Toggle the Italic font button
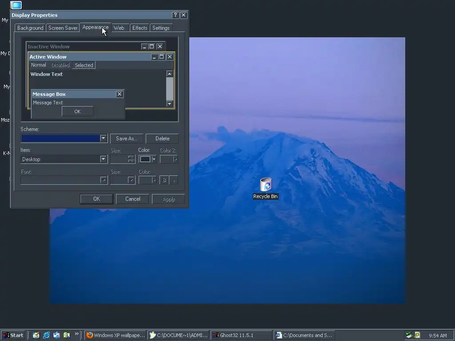 174,180
